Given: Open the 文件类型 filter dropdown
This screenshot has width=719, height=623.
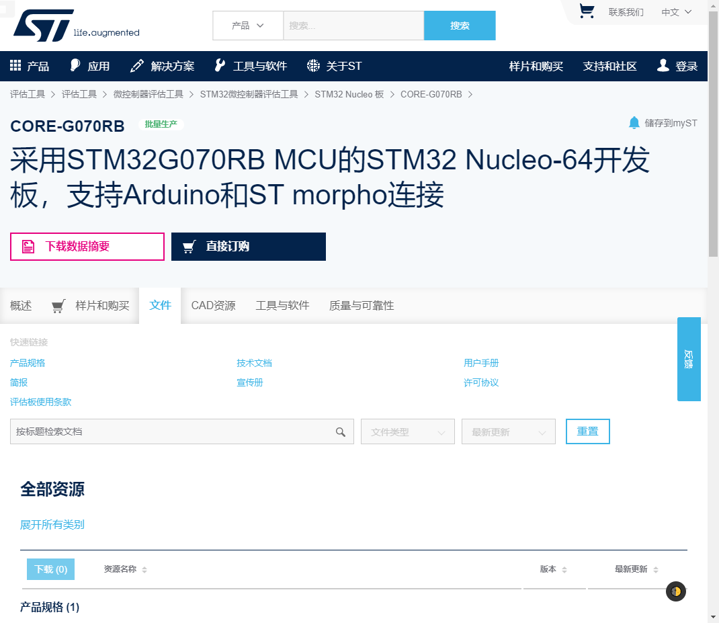Looking at the screenshot, I should tap(408, 431).
